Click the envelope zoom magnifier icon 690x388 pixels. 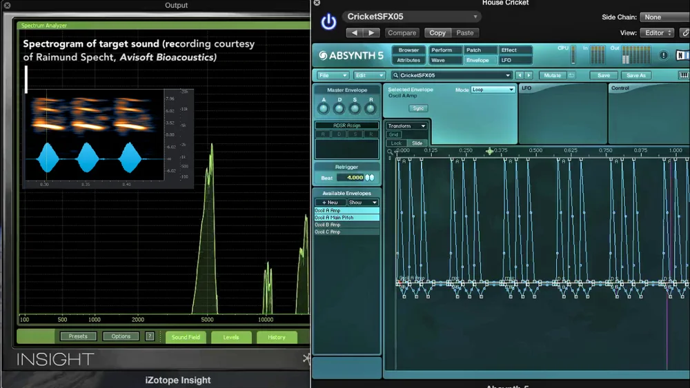389,152
